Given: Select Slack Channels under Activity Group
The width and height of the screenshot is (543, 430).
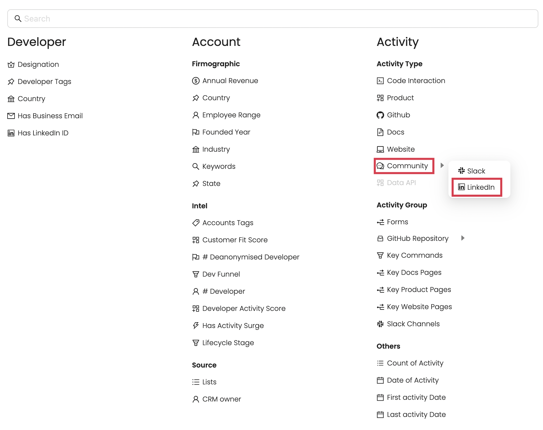Looking at the screenshot, I should pyautogui.click(x=413, y=324).
